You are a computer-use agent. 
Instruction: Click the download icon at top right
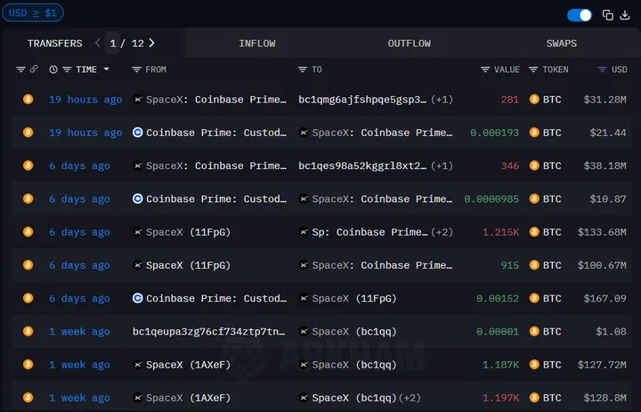pos(624,15)
